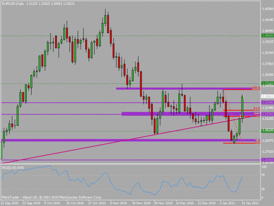
Task: Click the 23 Sep 2010 date label
Action: click(x=32, y=203)
